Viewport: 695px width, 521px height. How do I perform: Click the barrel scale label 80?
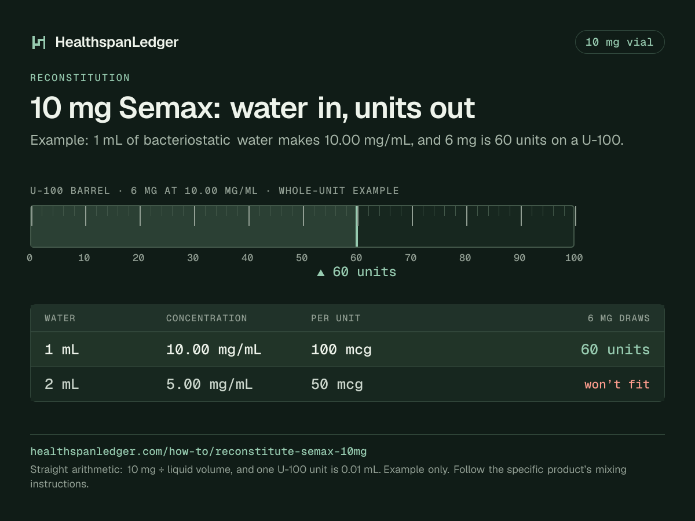(x=465, y=258)
